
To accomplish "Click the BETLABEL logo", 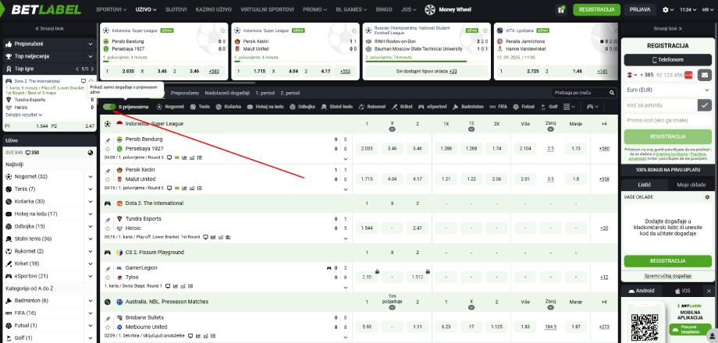I will [46, 9].
